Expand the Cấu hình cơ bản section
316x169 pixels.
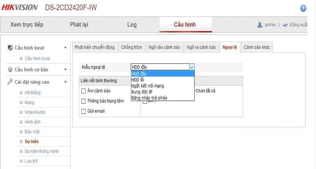point(65,69)
